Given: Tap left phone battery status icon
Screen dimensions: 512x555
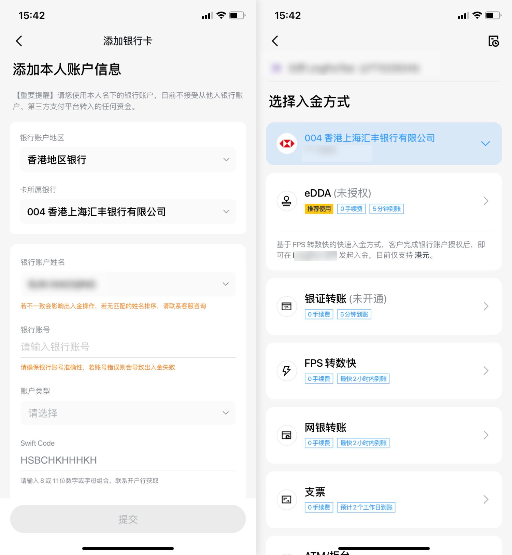Looking at the screenshot, I should (237, 15).
